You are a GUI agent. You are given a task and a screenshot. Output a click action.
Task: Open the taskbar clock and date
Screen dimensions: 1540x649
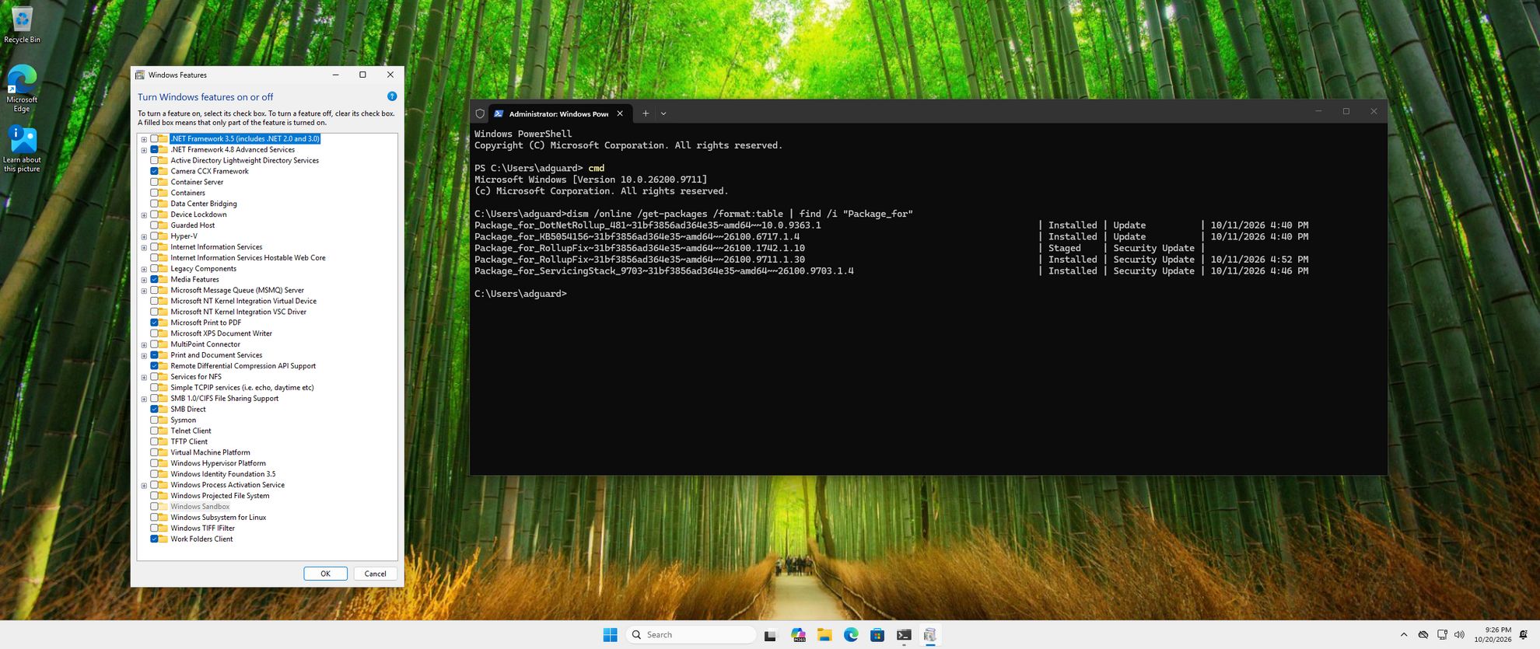click(x=1493, y=635)
